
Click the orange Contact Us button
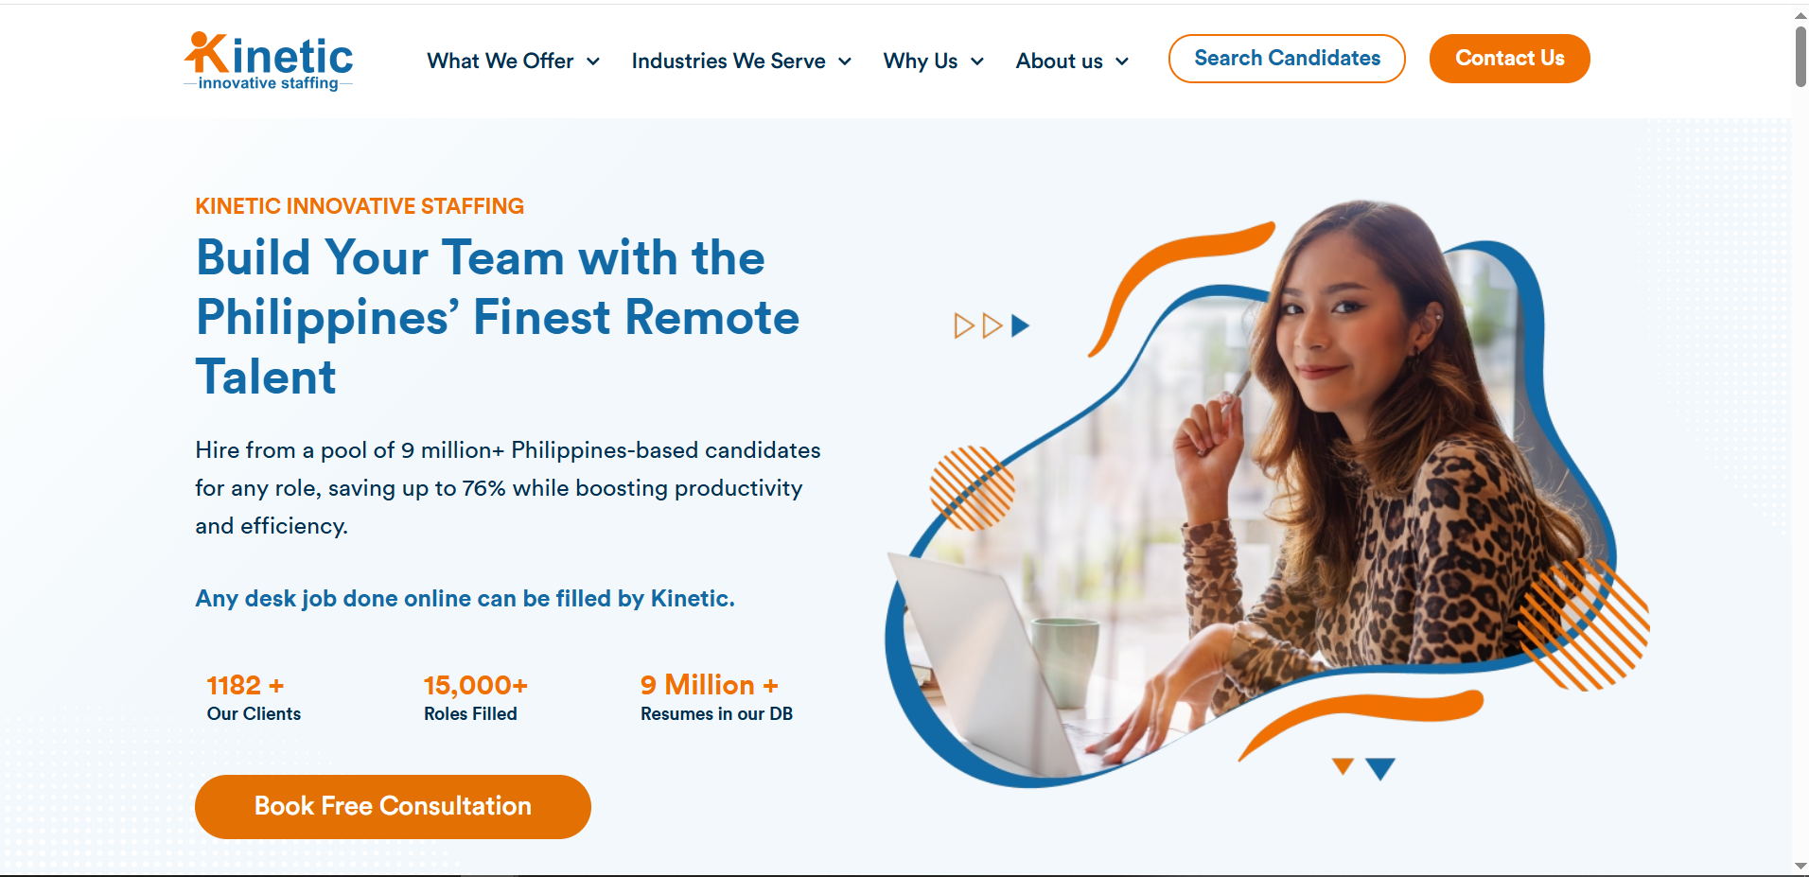pyautogui.click(x=1509, y=59)
